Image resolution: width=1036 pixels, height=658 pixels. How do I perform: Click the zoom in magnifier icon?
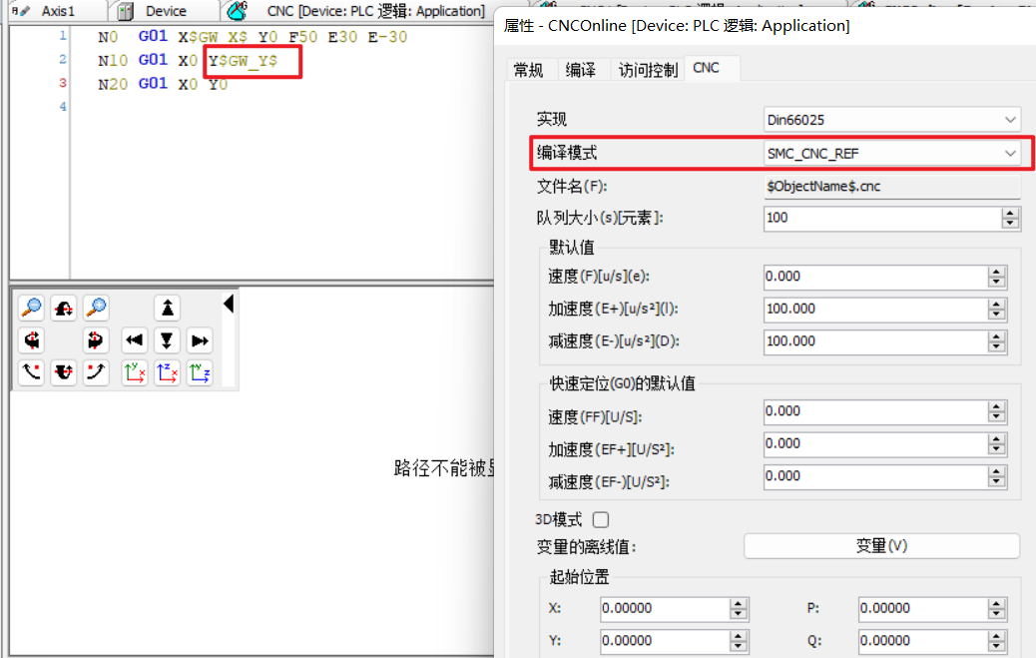(x=96, y=309)
